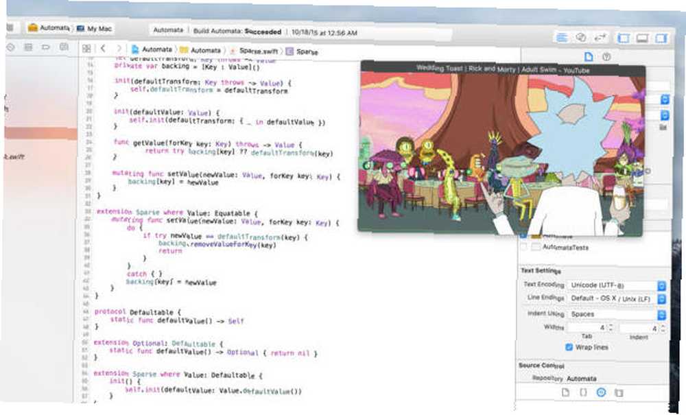Choose the Automata scheme in toolbar
Image resolution: width=686 pixels, height=415 pixels.
[49, 27]
